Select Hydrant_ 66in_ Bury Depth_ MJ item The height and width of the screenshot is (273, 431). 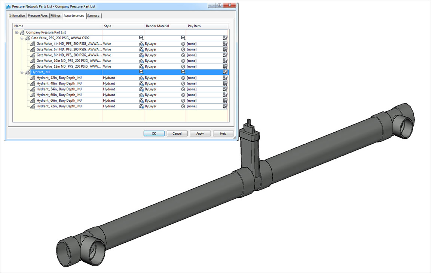tap(59, 101)
